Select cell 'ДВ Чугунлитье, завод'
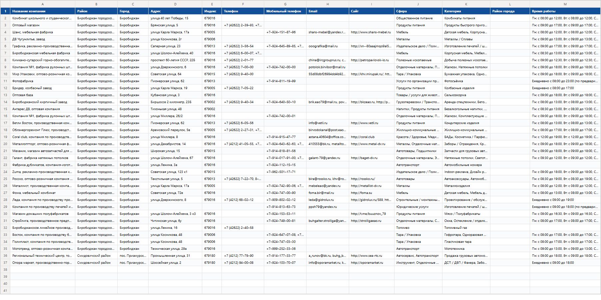Screen dimensions: 601x300 (43, 39)
